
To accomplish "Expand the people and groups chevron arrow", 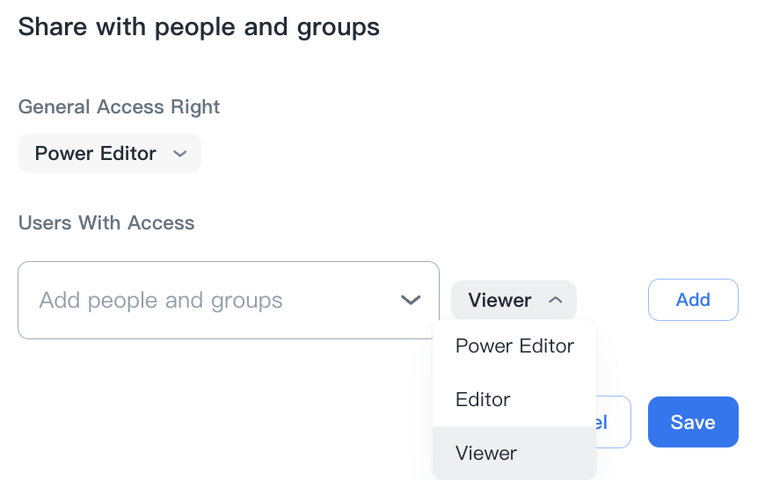I will point(411,300).
